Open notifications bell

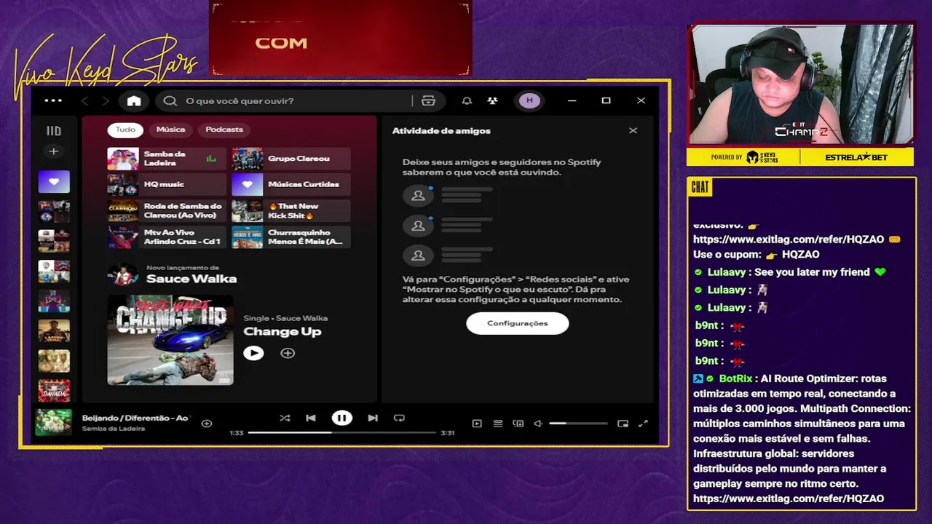pos(467,100)
